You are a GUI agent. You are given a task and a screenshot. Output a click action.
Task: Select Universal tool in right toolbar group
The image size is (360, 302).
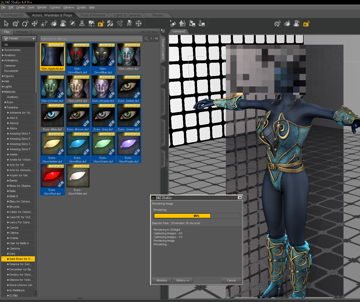click(x=278, y=24)
